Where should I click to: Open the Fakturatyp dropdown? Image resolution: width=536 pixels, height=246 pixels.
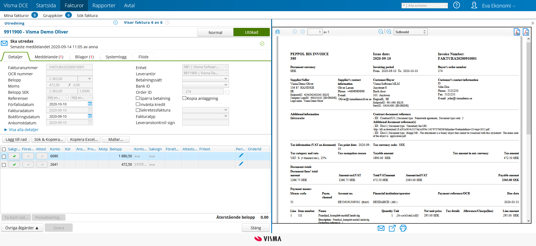coord(206,116)
